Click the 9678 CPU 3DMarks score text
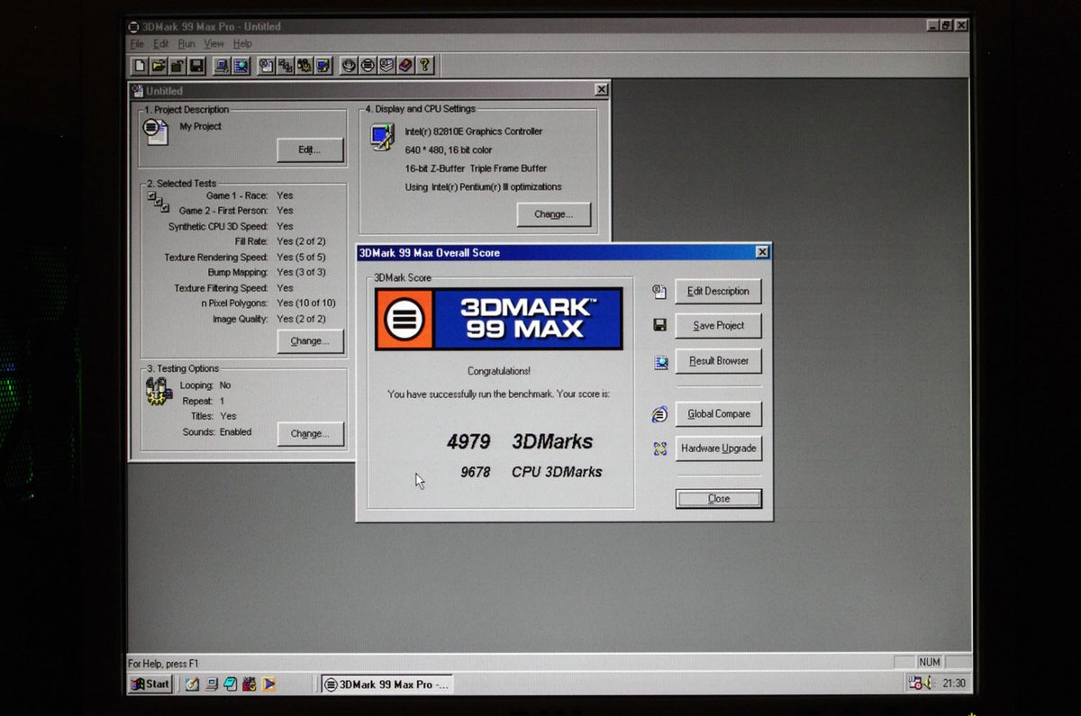1081x716 pixels. [x=531, y=471]
